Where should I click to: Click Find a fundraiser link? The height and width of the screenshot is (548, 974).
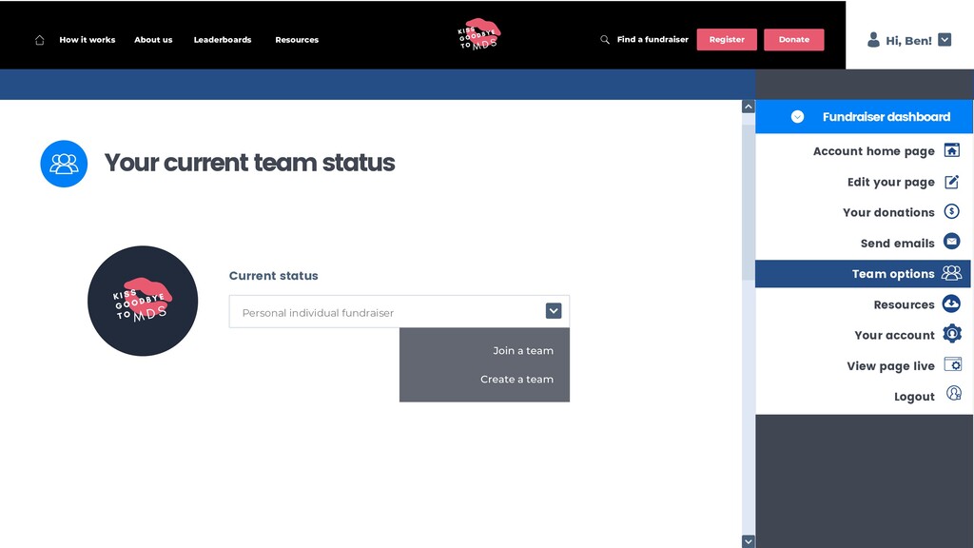(x=653, y=39)
